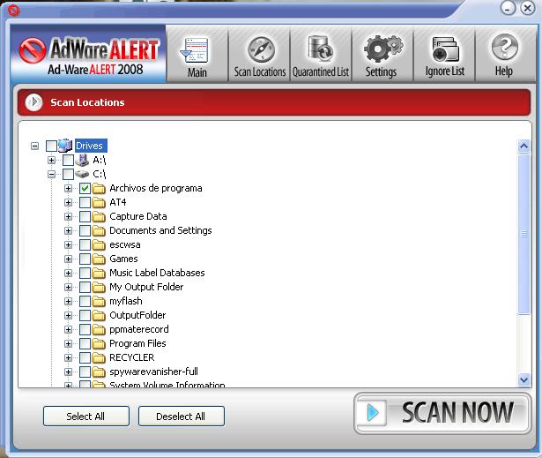Select the Drives tree label
Viewport: 542px width, 458px height.
tap(91, 146)
